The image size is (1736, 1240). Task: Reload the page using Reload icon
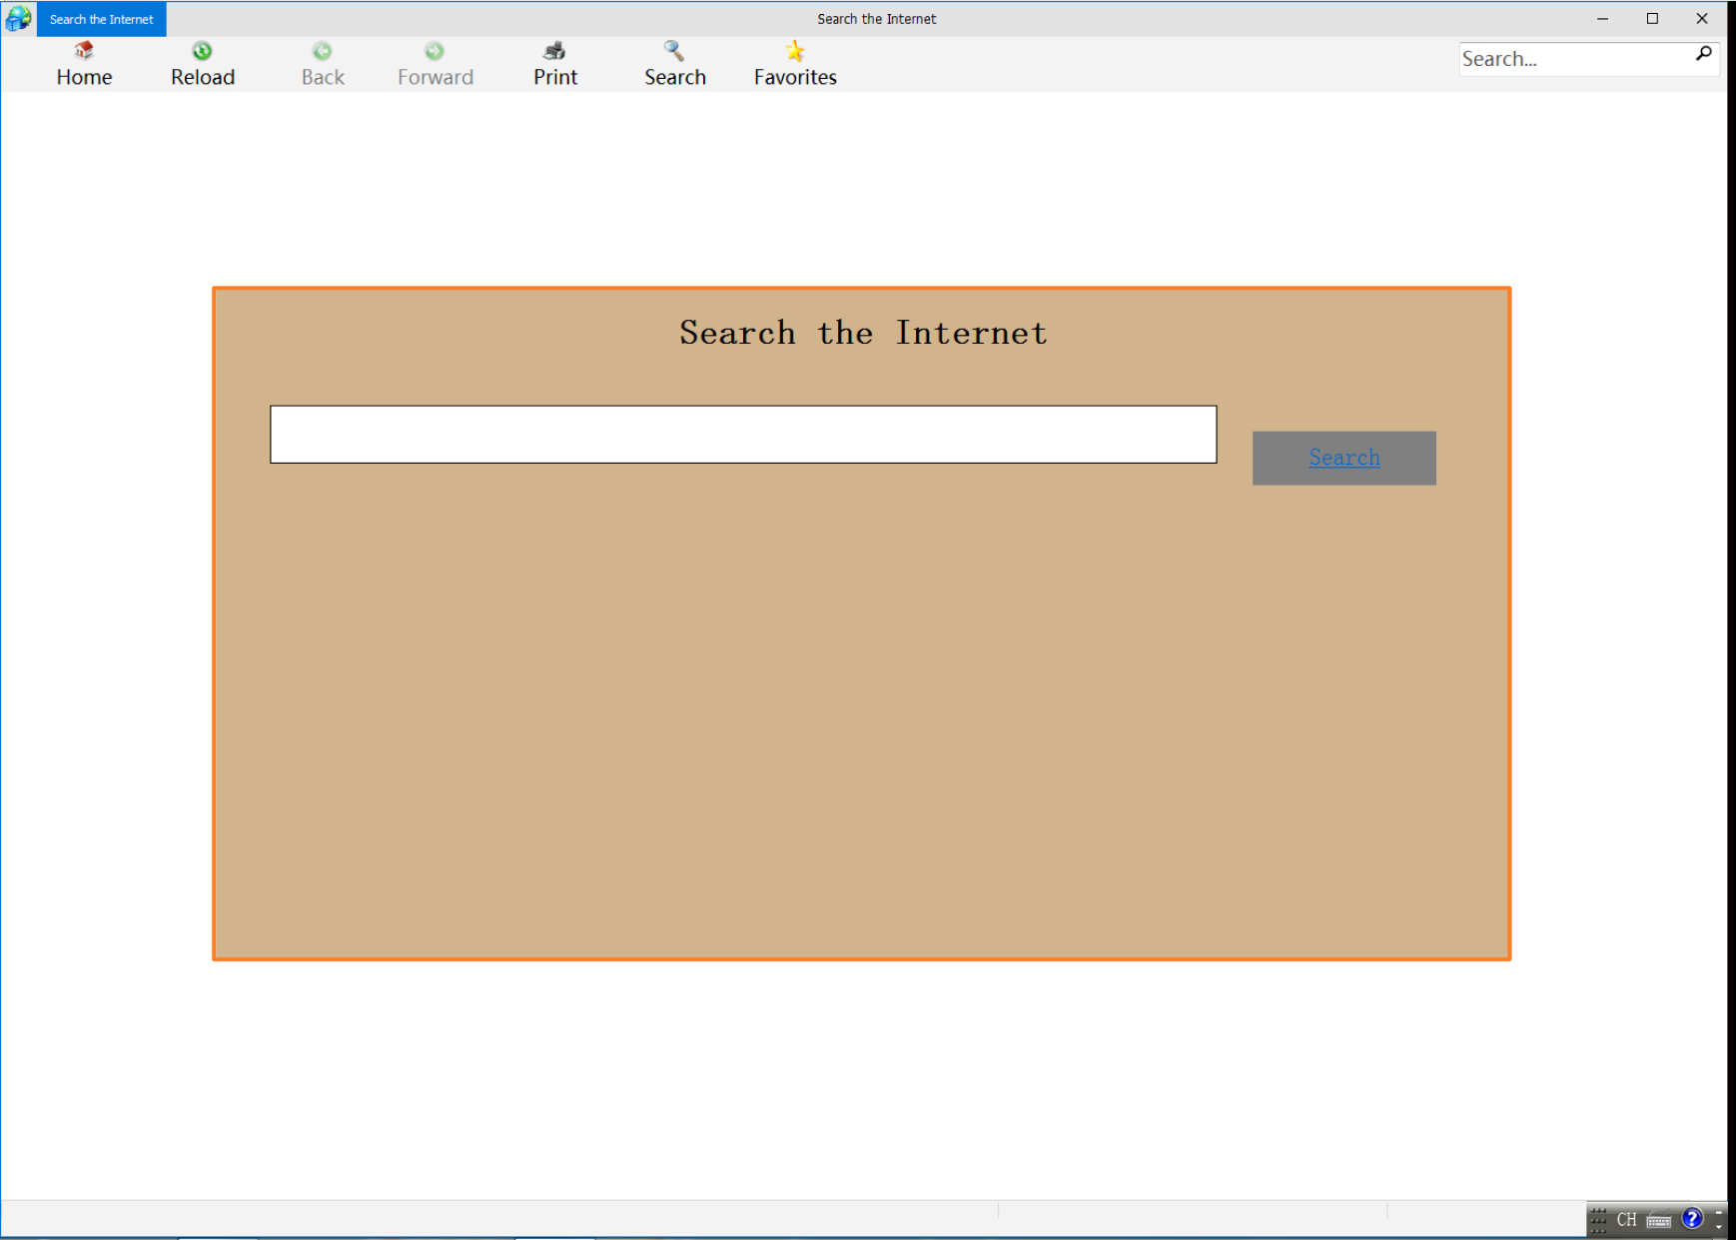pos(202,51)
